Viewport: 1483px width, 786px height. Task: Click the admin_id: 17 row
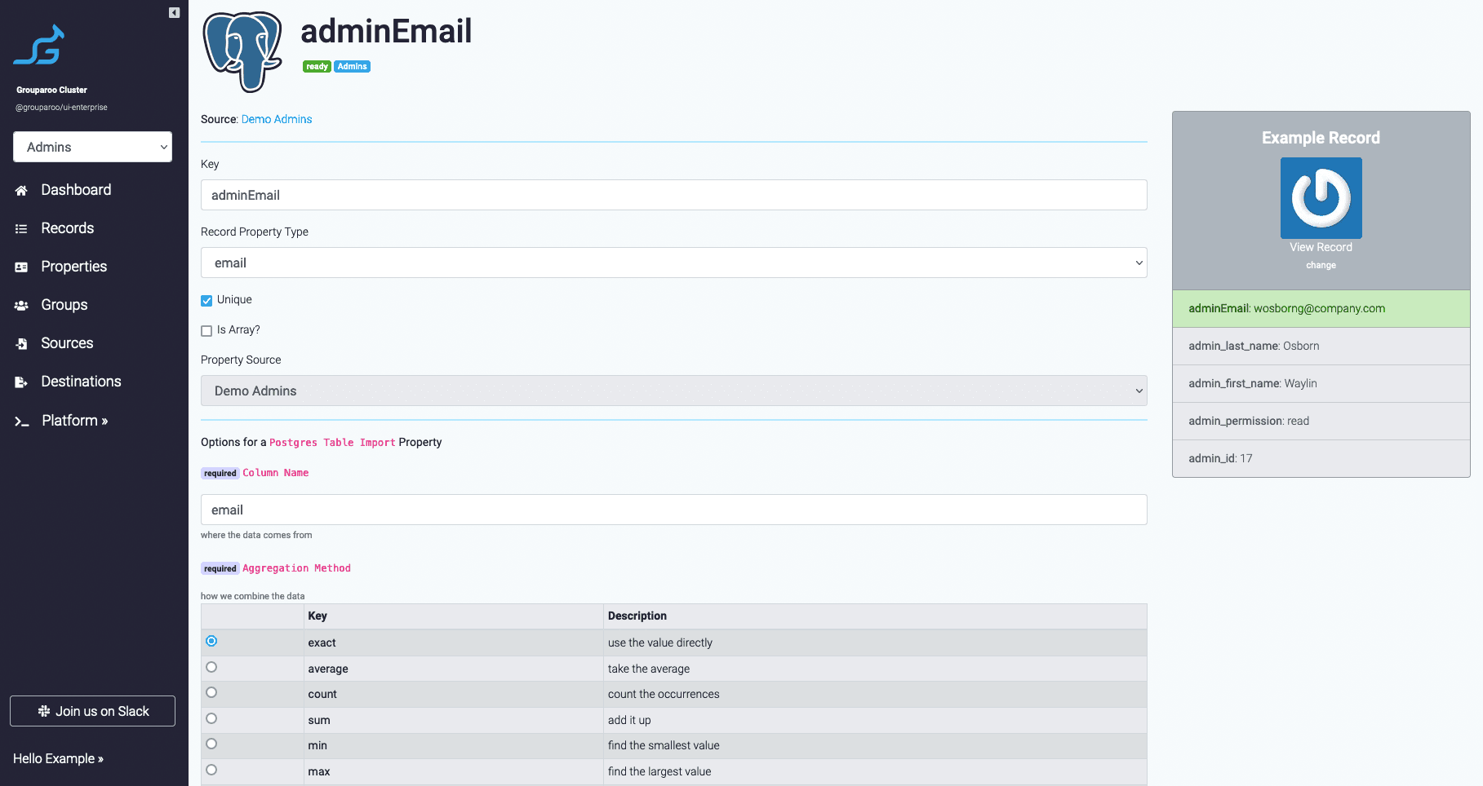1321,458
